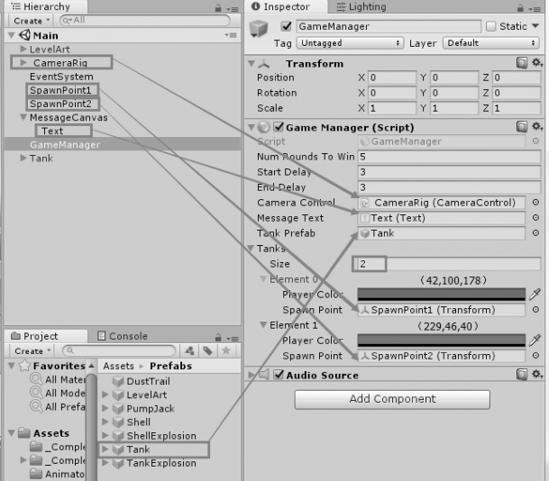The height and width of the screenshot is (481, 549).
Task: Lock the Project panel
Action: tap(218, 337)
